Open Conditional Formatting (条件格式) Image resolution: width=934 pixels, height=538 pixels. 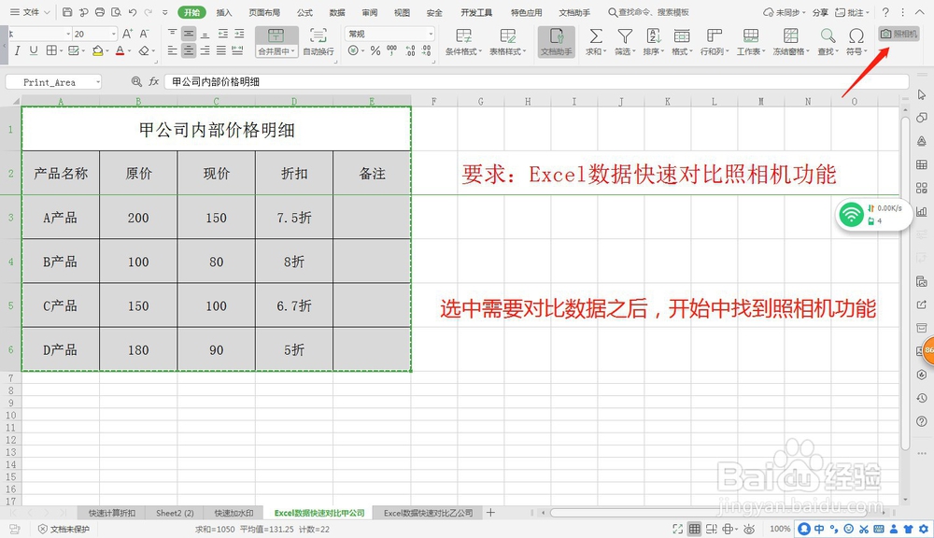463,39
